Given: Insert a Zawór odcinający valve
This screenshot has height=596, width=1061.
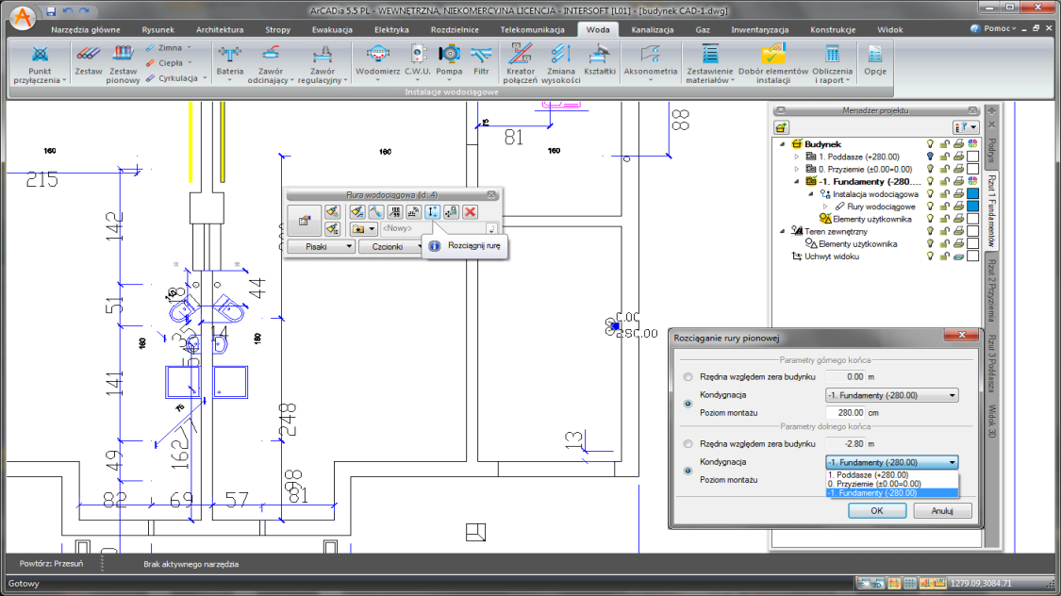Looking at the screenshot, I should click(271, 63).
